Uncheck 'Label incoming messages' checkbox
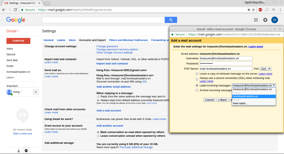Screen dimensions: 284x154 197,85
